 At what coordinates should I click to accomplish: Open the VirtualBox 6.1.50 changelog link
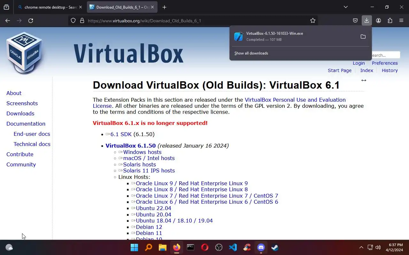(131, 146)
